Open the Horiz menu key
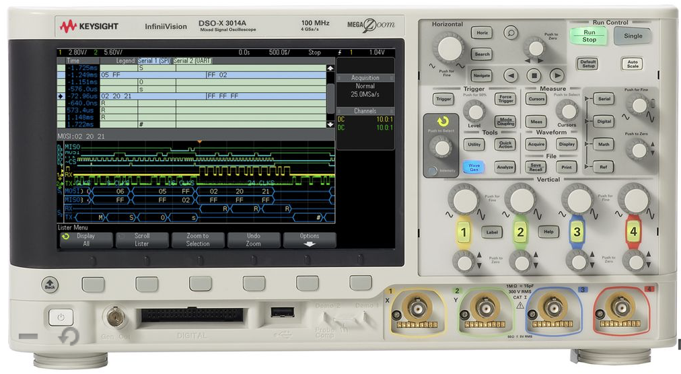This screenshot has width=681, height=374. (x=482, y=32)
